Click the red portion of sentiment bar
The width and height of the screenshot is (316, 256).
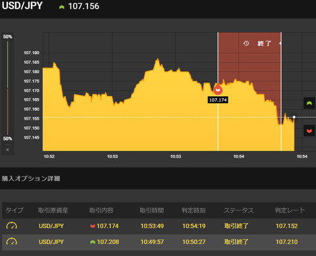(x=8, y=112)
